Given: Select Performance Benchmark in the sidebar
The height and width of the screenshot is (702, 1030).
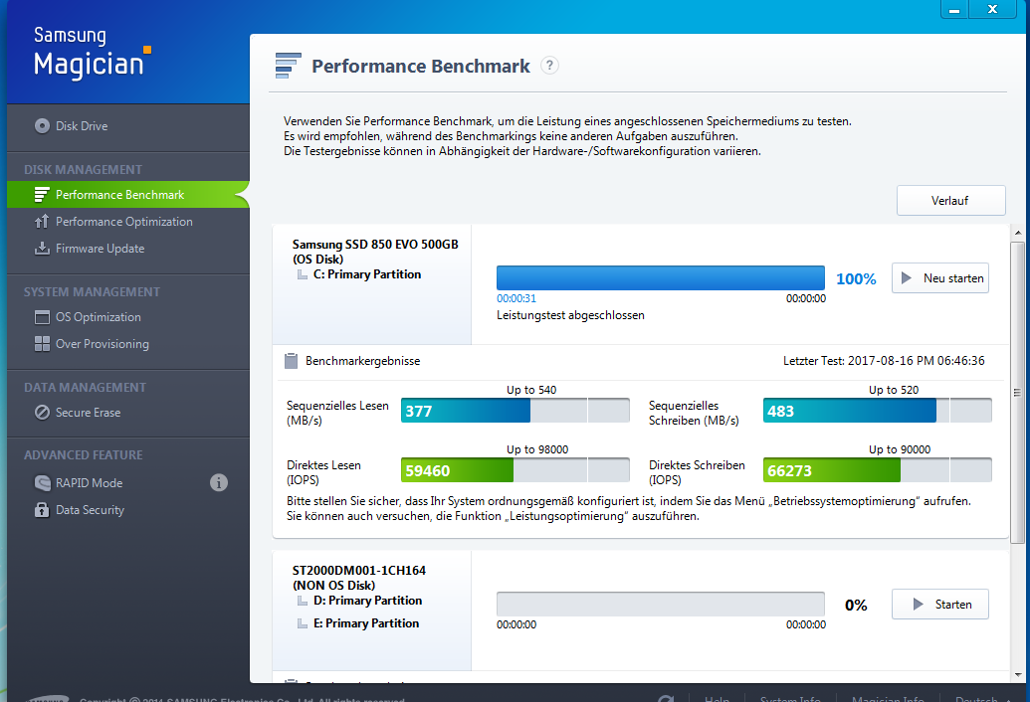Looking at the screenshot, I should point(128,195).
